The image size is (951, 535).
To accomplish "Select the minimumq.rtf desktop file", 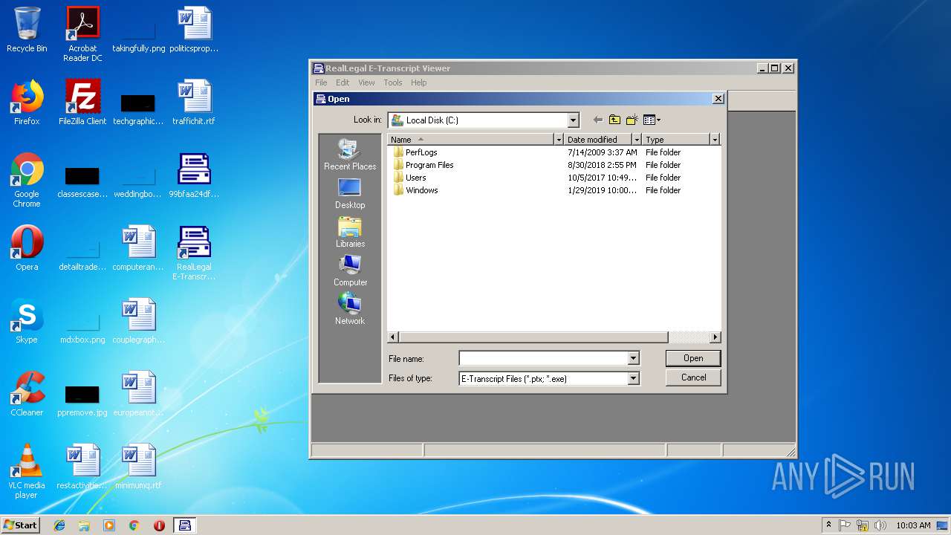I will coord(138,467).
